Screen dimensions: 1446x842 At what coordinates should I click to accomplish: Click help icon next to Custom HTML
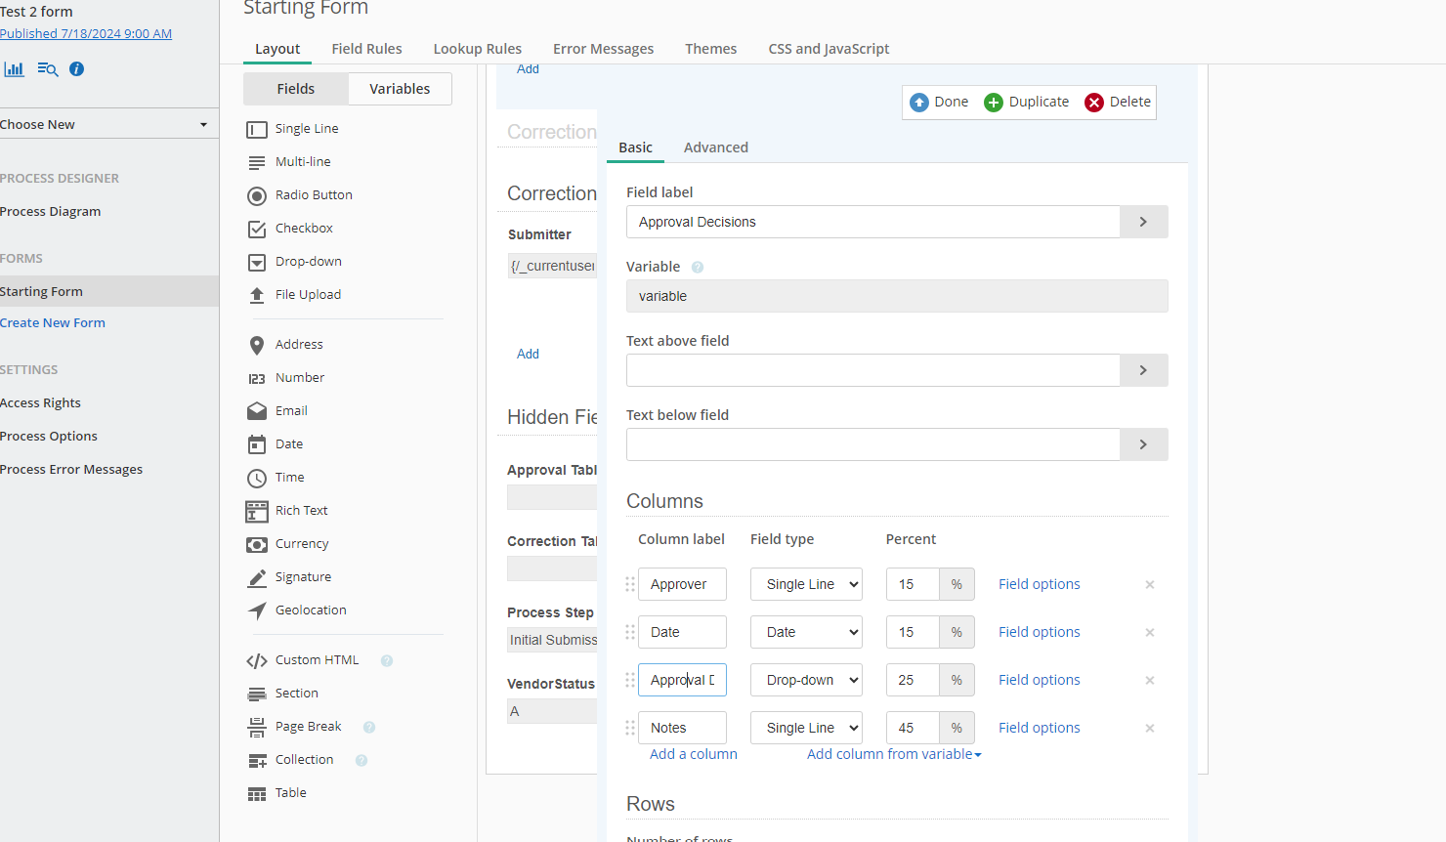point(387,661)
